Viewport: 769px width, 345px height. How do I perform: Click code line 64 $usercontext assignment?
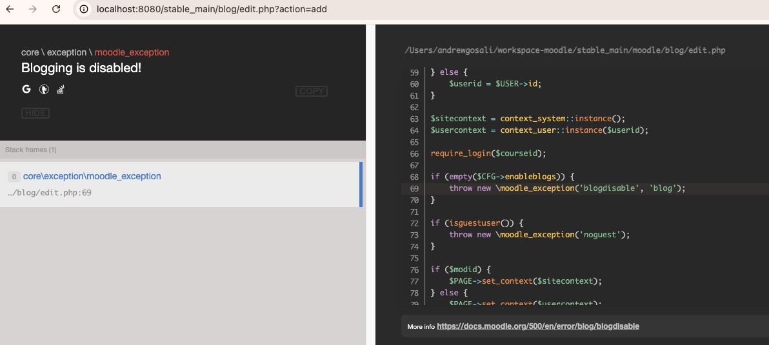(x=539, y=130)
